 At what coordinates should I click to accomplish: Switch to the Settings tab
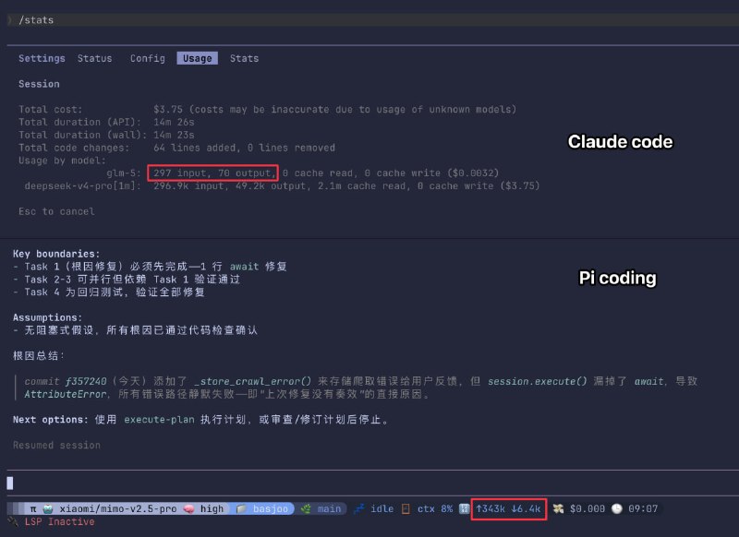click(42, 58)
